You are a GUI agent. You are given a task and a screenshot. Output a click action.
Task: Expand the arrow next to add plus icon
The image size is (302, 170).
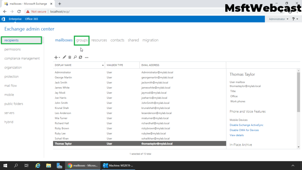pos(59,58)
